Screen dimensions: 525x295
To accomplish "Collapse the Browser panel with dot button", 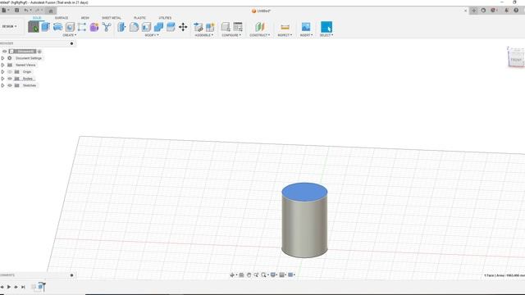I will 71,43.
